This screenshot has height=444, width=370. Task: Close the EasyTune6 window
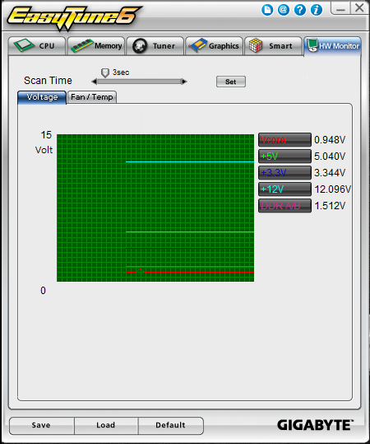click(359, 8)
